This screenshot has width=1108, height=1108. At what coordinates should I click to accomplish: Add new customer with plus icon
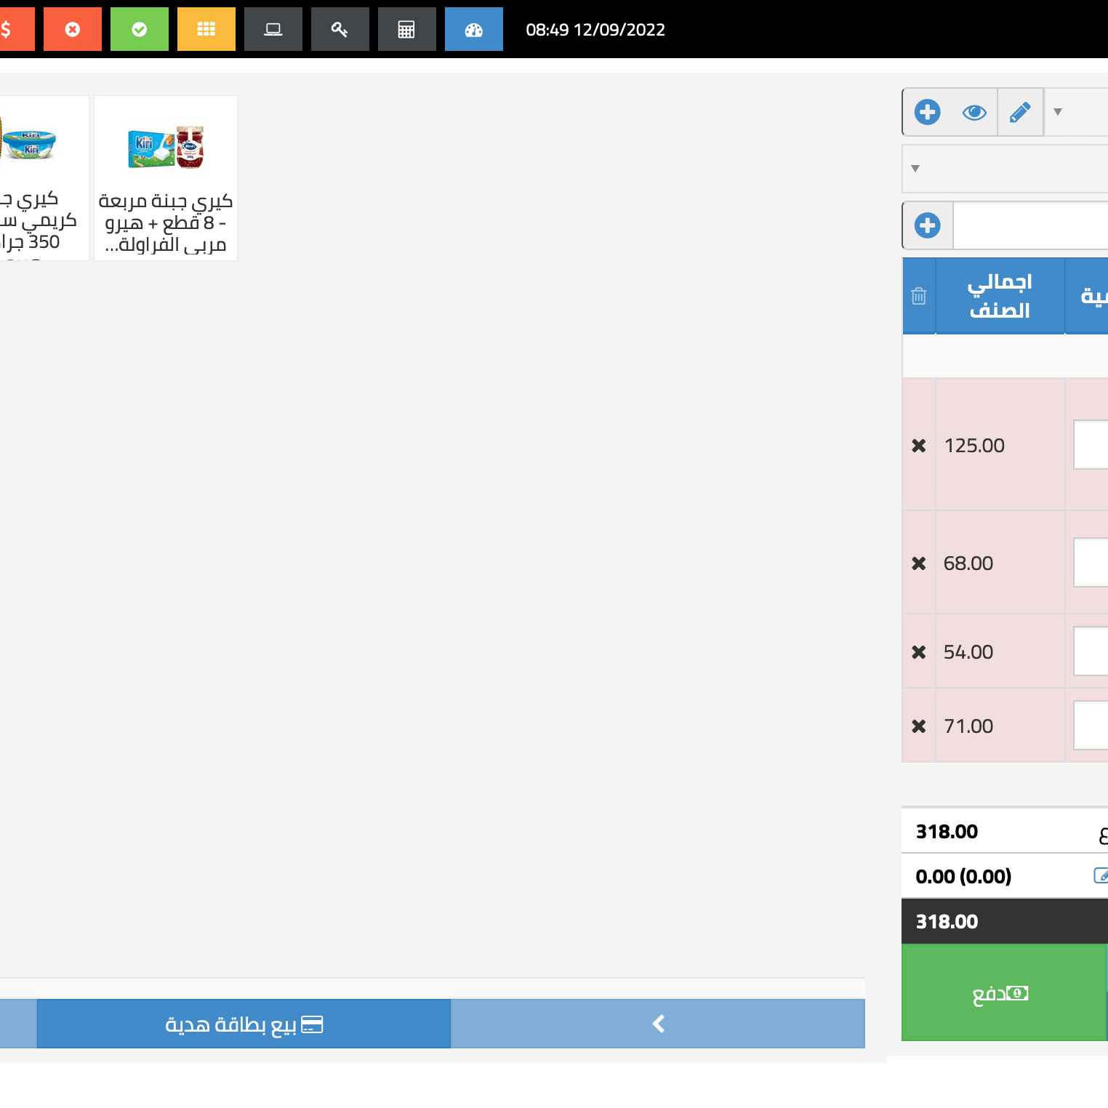pyautogui.click(x=928, y=112)
